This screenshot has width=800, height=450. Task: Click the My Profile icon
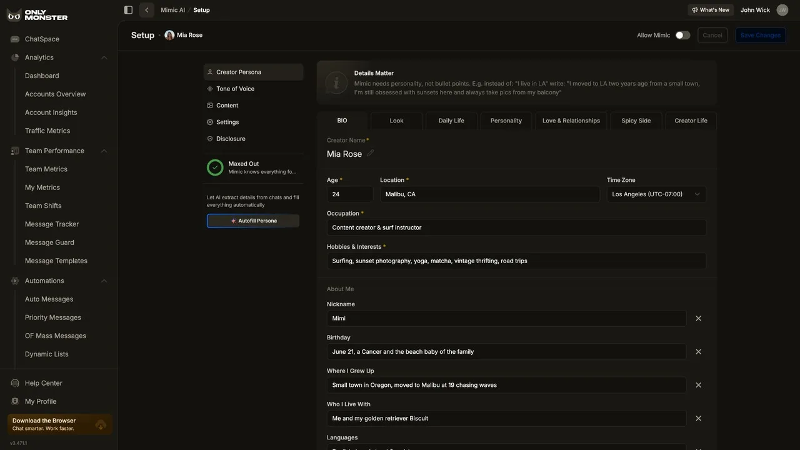[x=15, y=401]
